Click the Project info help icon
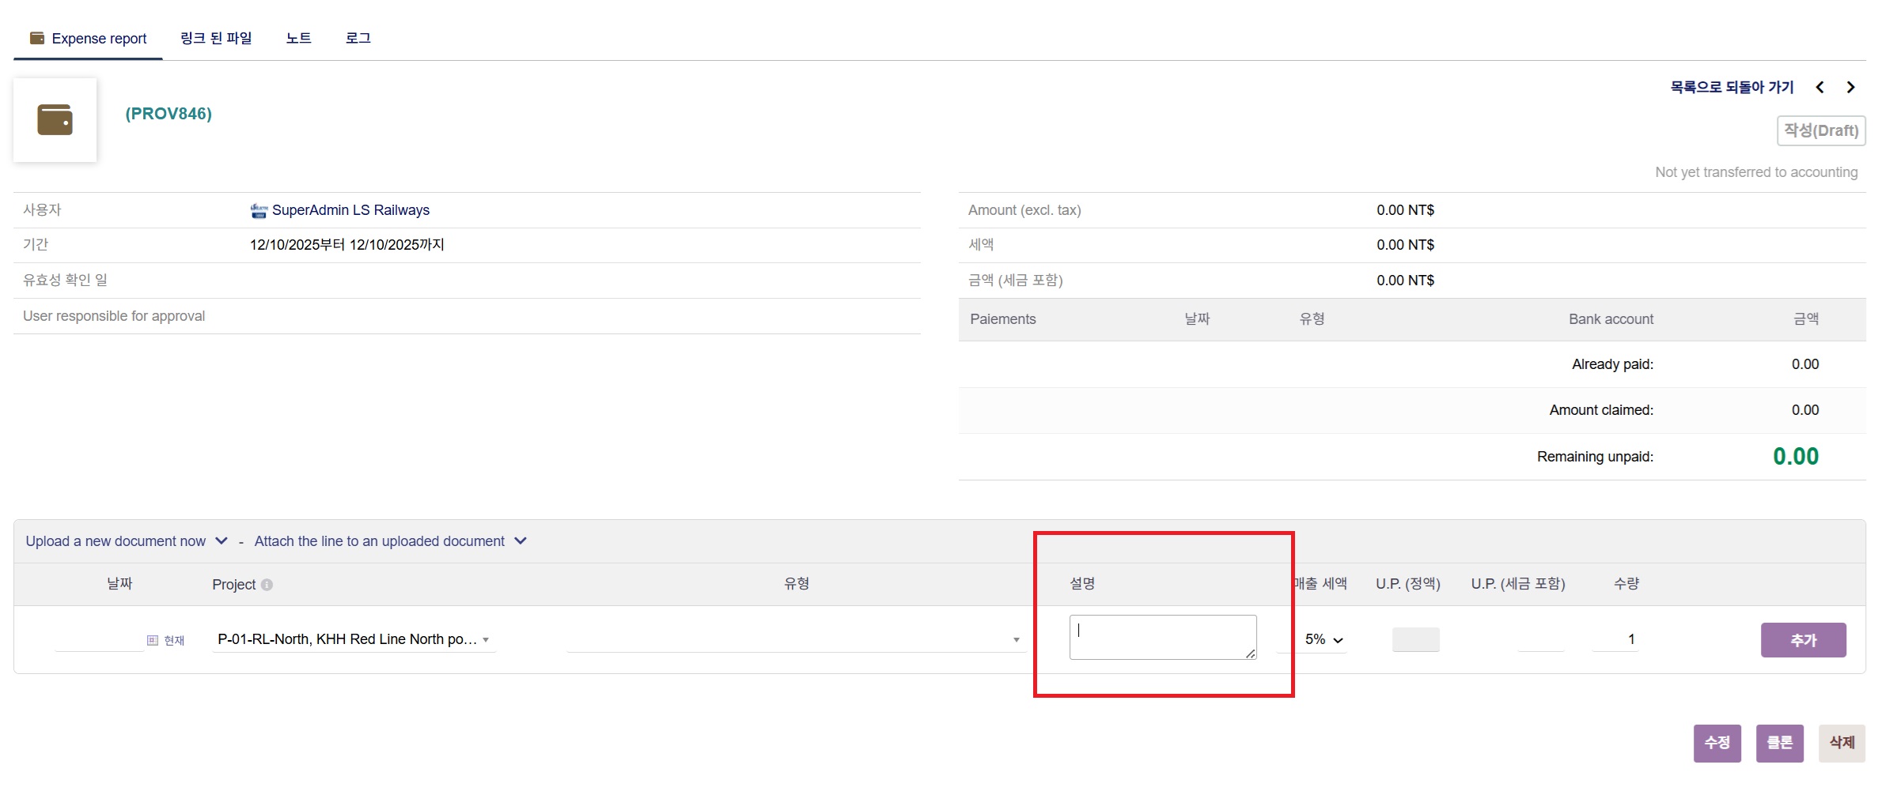Image resolution: width=1882 pixels, height=791 pixels. tap(267, 585)
